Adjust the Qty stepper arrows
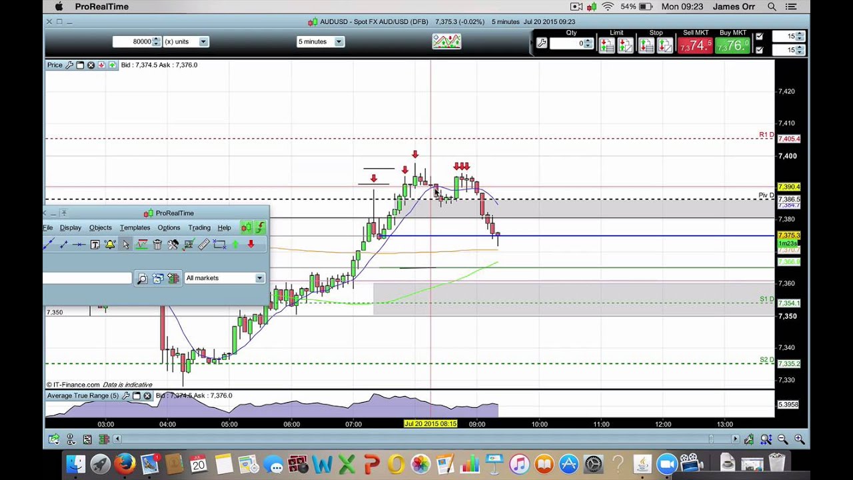Image resolution: width=853 pixels, height=480 pixels. point(587,43)
